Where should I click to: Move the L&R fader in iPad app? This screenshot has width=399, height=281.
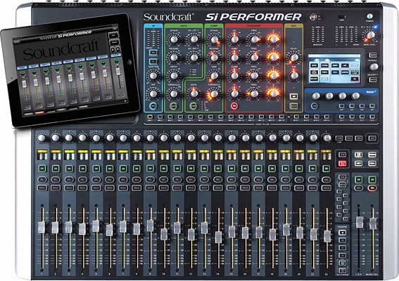(x=118, y=71)
